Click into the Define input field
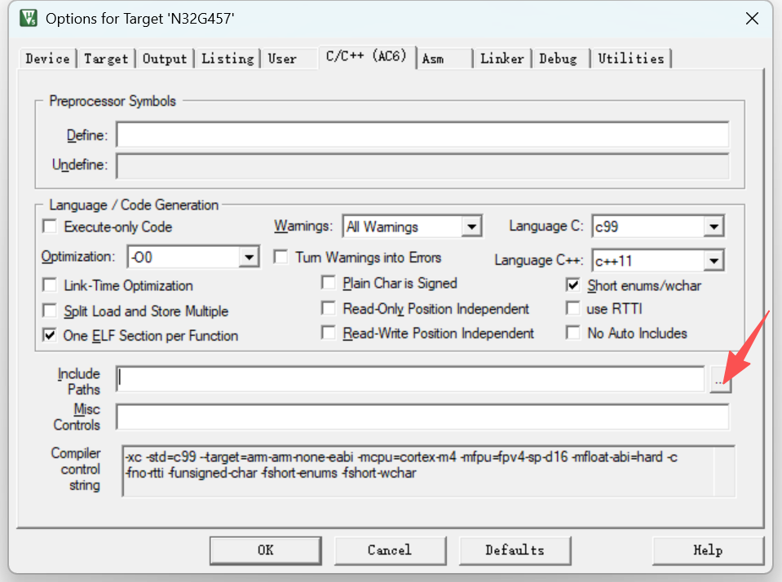The height and width of the screenshot is (582, 782). click(422, 134)
